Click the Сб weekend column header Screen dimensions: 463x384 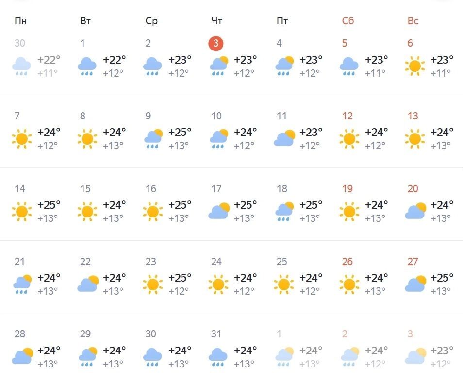coord(348,21)
